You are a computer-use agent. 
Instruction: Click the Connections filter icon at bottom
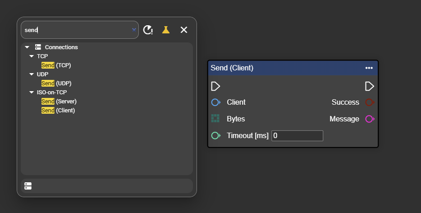point(28,186)
